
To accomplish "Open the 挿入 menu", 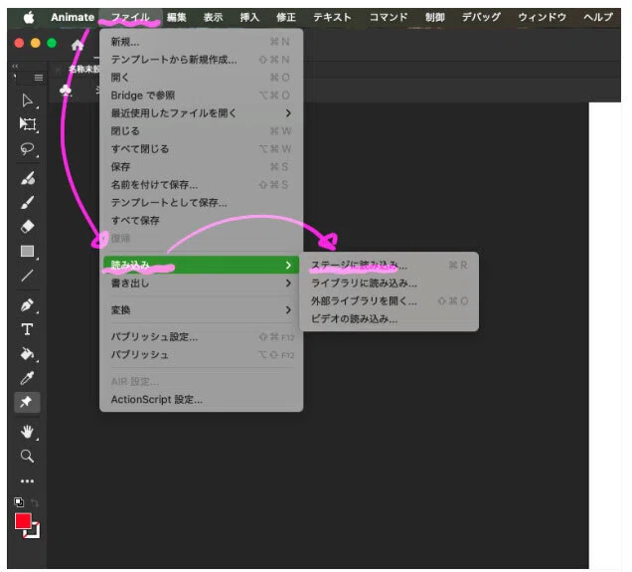I will 249,17.
